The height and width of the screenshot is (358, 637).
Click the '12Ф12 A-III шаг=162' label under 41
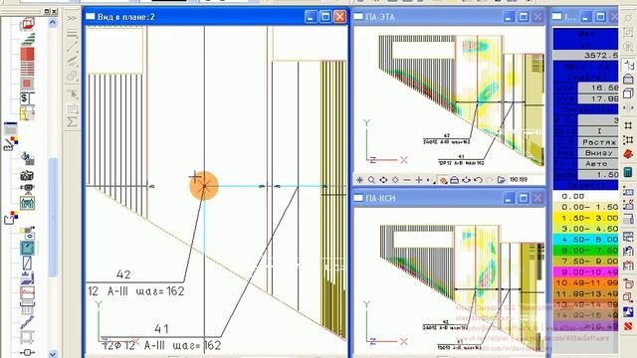[161, 345]
